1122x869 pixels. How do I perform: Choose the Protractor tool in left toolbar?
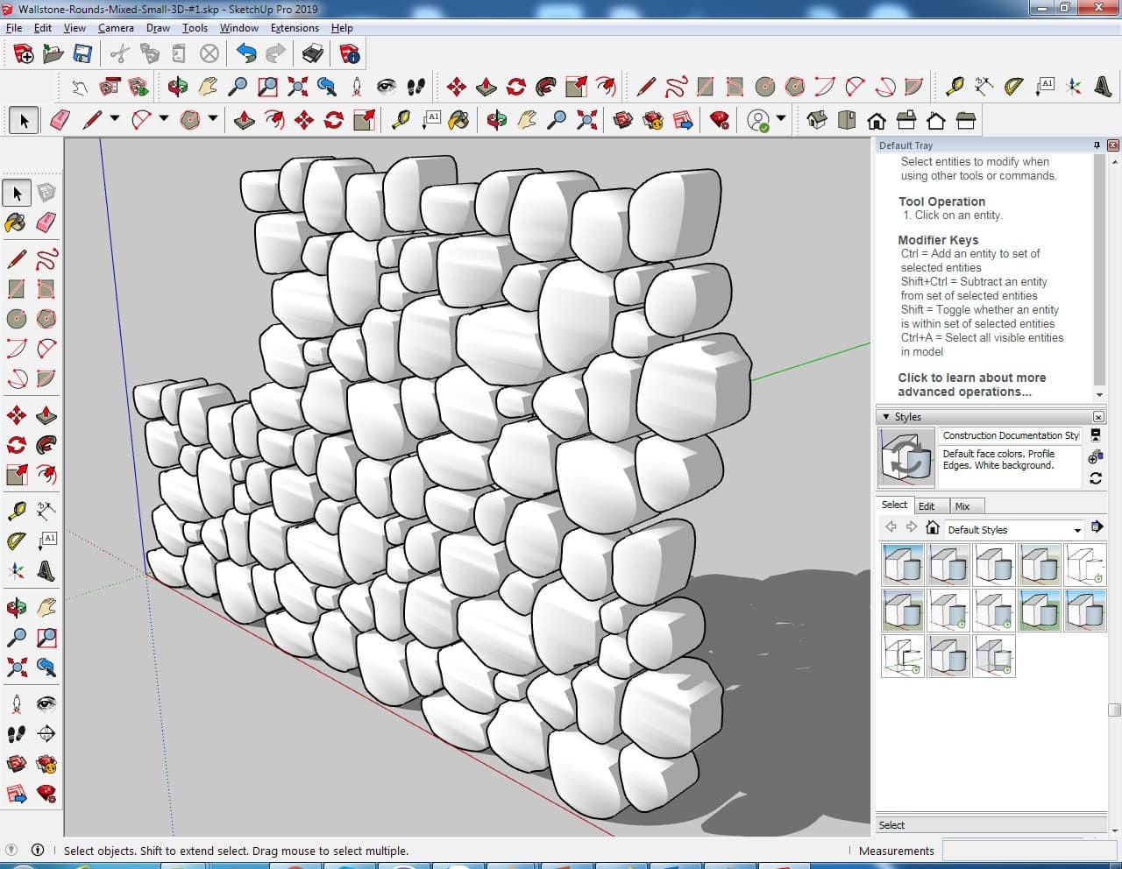pyautogui.click(x=16, y=540)
